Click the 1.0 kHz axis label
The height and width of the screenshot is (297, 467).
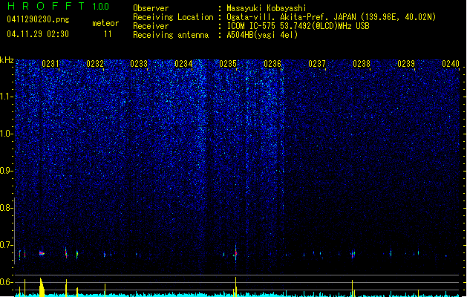pyautogui.click(x=6, y=134)
